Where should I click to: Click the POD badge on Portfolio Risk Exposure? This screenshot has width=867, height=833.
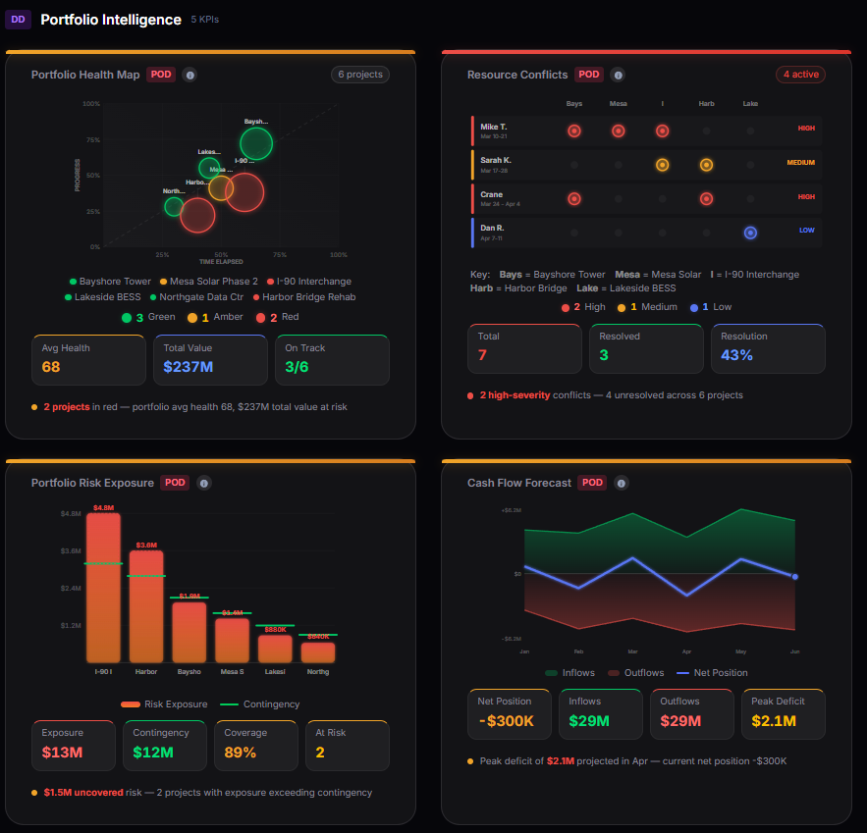(175, 483)
